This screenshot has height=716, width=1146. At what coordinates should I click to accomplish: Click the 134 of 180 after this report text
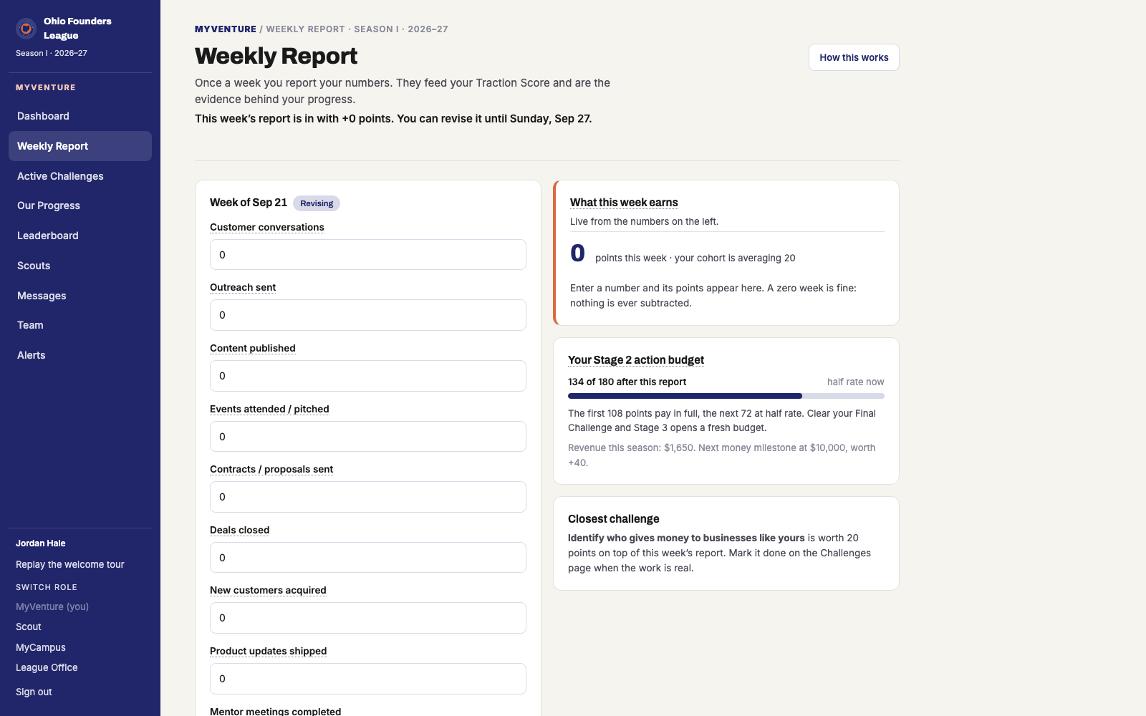pos(627,382)
